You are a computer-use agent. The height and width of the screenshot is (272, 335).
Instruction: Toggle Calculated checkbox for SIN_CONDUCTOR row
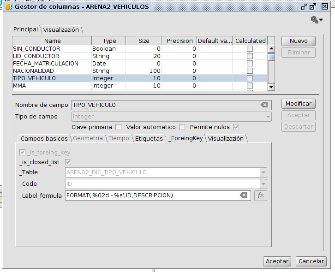250,49
